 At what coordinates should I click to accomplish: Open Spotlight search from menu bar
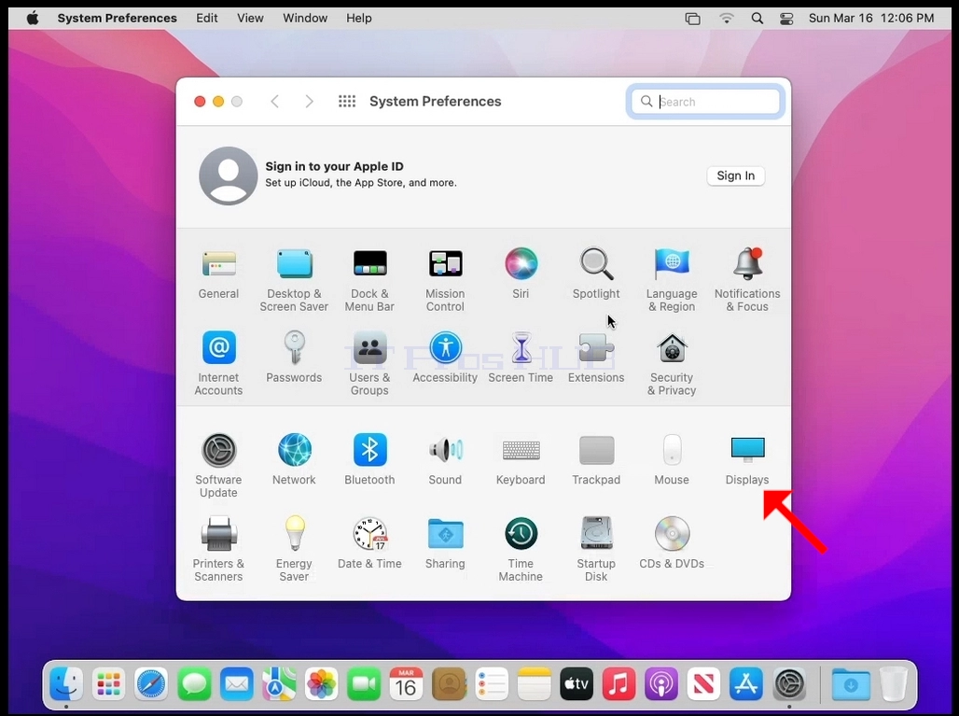(x=757, y=19)
